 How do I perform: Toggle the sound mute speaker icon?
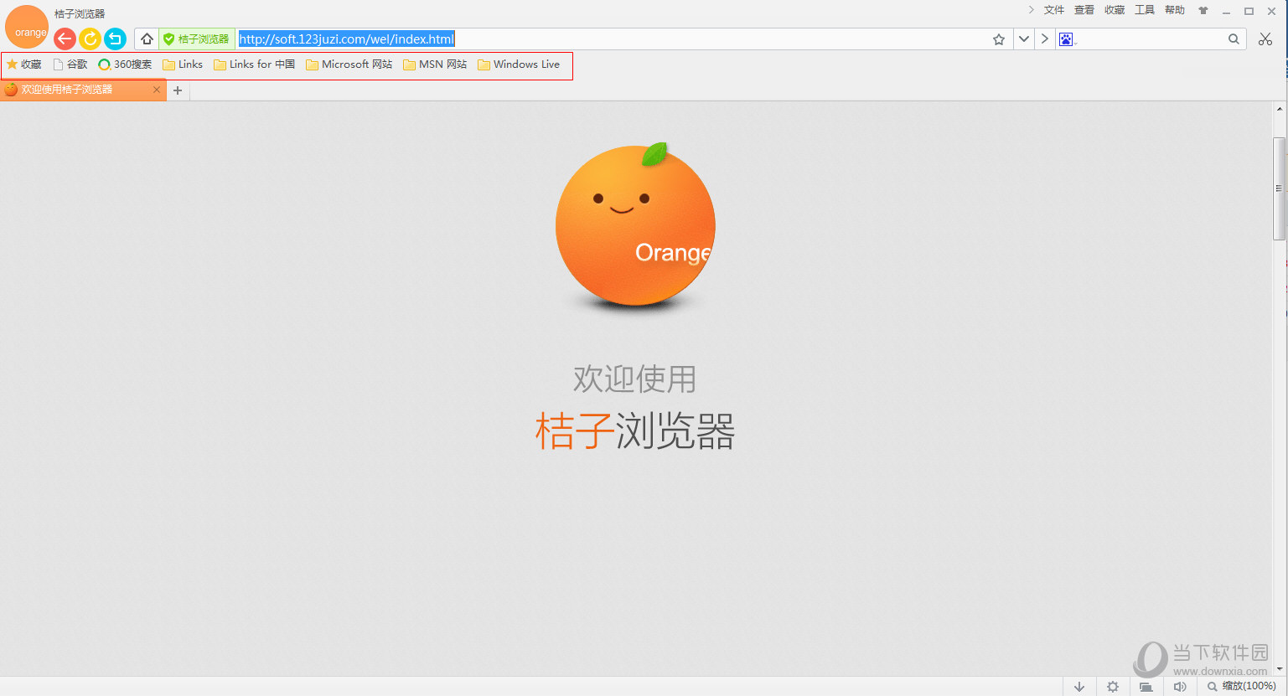click(1180, 687)
